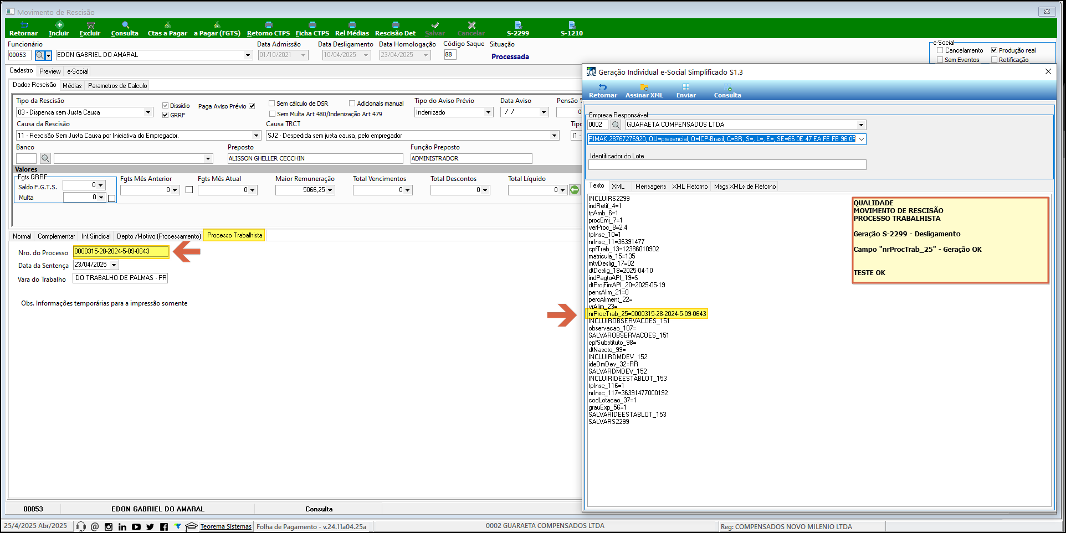Toggle Produção real checkbox
Viewport: 1066px width, 533px height.
pyautogui.click(x=994, y=50)
